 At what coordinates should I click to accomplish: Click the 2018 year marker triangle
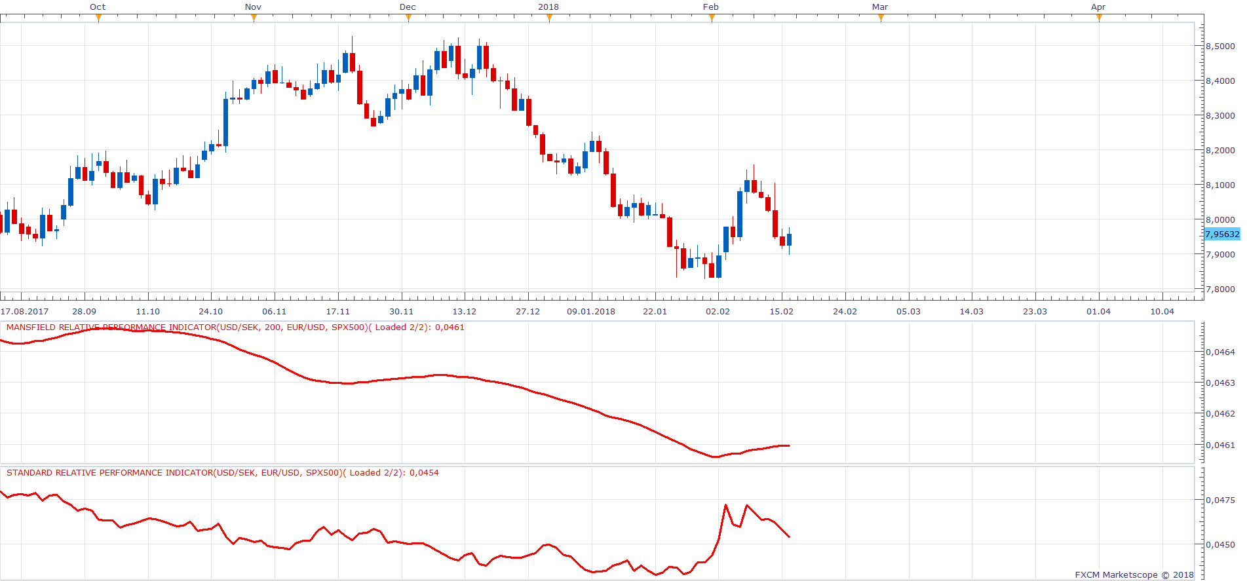tap(549, 18)
